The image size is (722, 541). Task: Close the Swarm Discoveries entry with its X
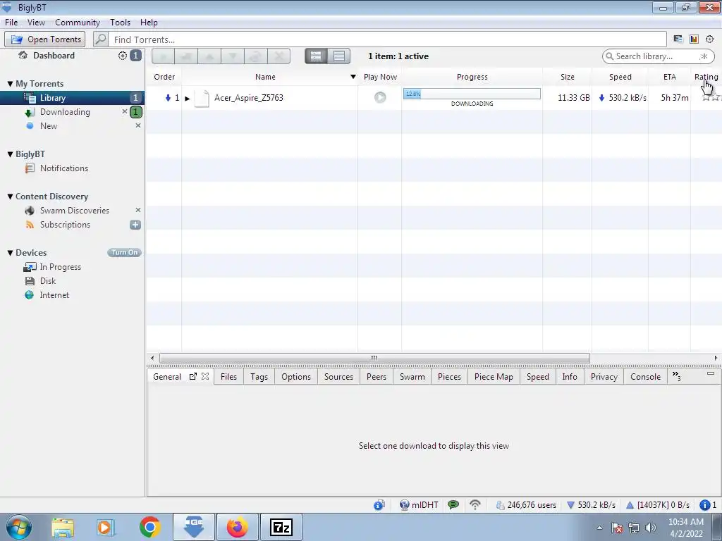137,210
